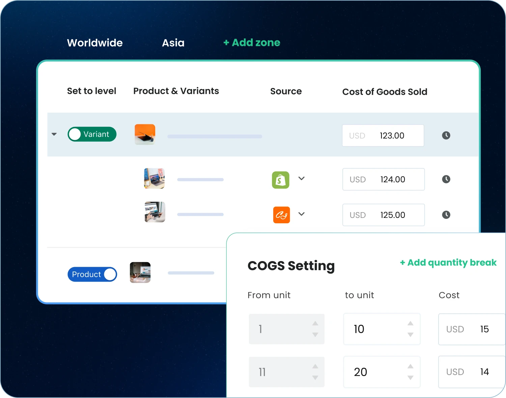Click the Add zone link

point(252,42)
